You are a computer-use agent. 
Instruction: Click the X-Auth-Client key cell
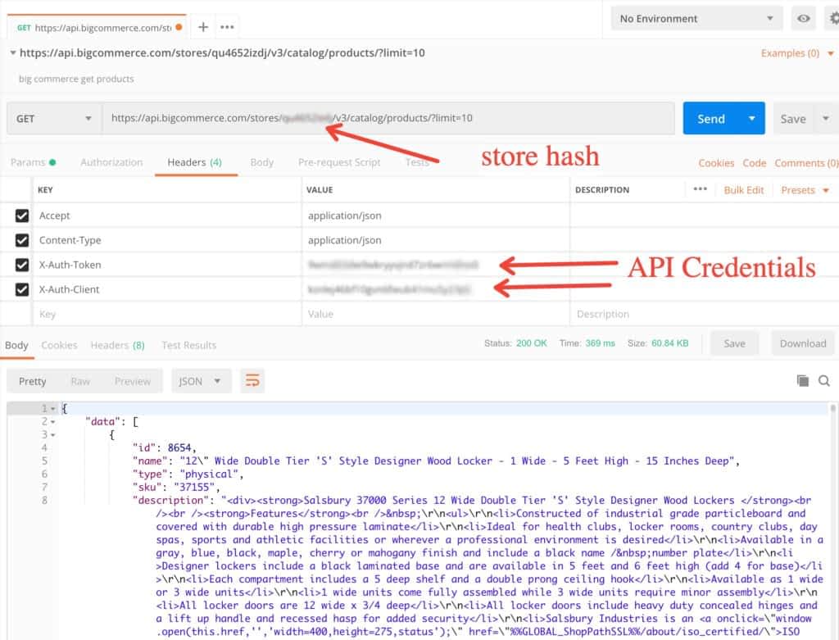coord(167,289)
